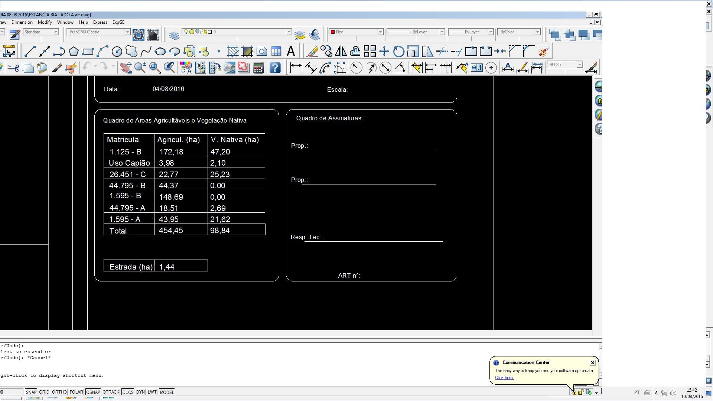
Task: Select the Mirror modify tool
Action: coord(341,52)
